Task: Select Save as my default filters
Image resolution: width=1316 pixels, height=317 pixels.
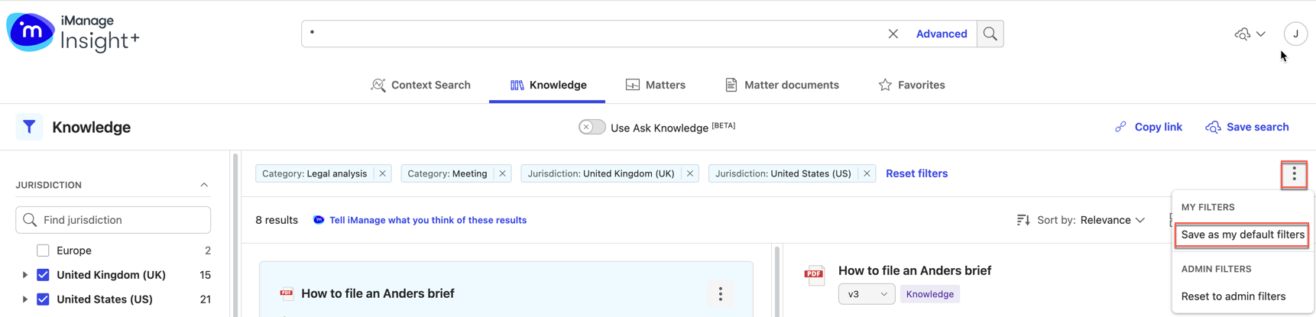Action: pyautogui.click(x=1242, y=235)
